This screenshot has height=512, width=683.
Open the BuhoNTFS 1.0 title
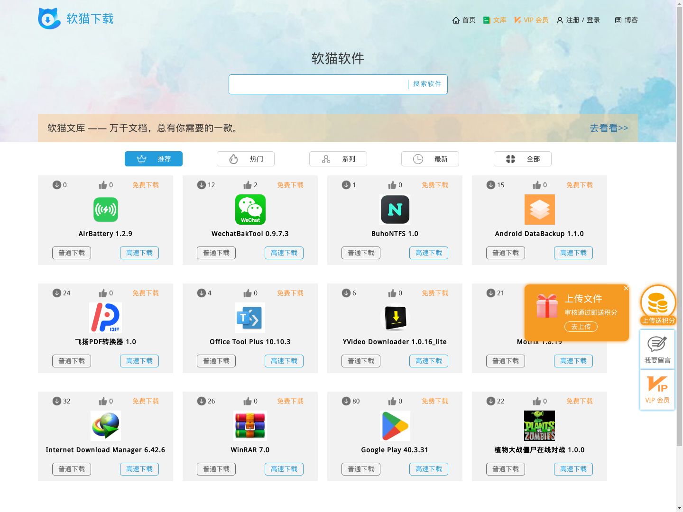tap(395, 234)
